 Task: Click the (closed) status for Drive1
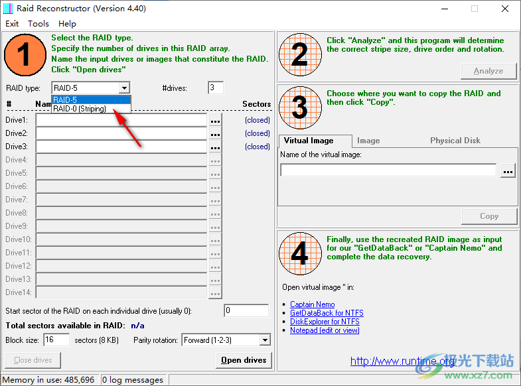click(x=257, y=120)
